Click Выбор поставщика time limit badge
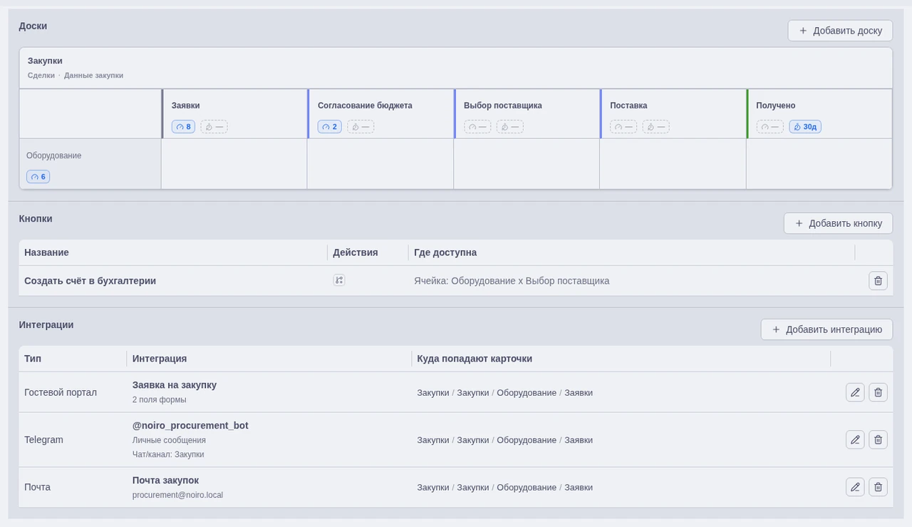Screen dimensions: 912x527 point(510,127)
